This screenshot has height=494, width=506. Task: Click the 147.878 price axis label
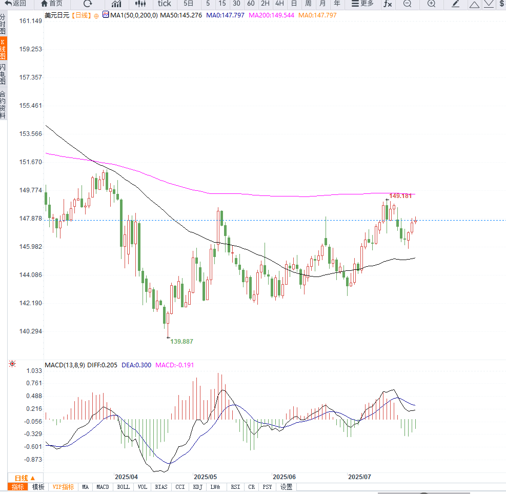[31, 218]
